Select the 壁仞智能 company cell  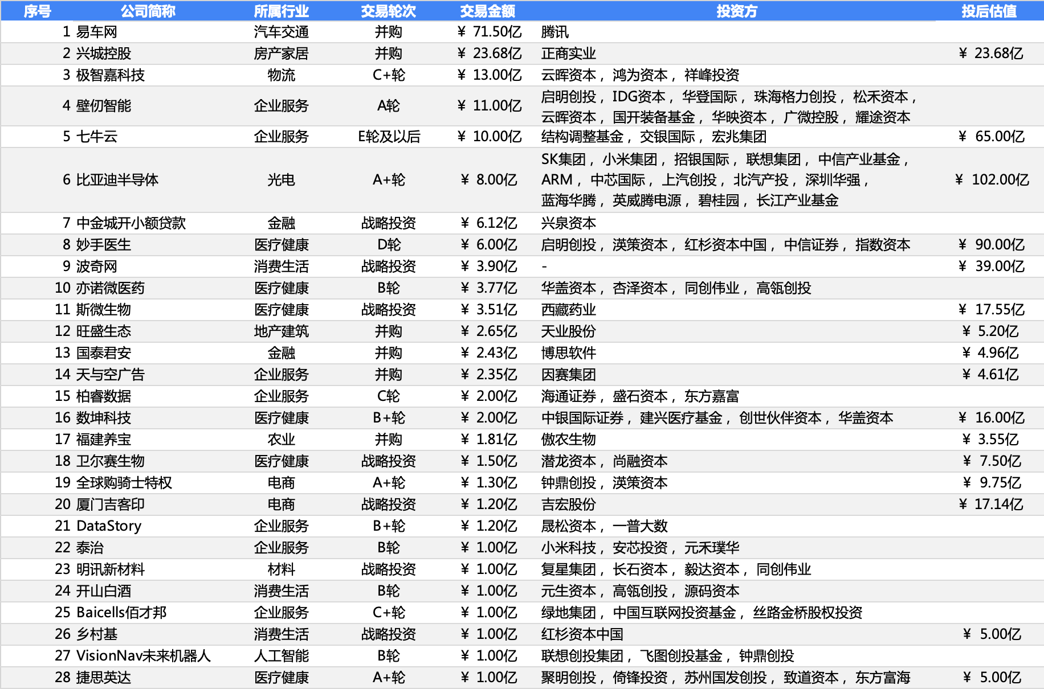[104, 106]
